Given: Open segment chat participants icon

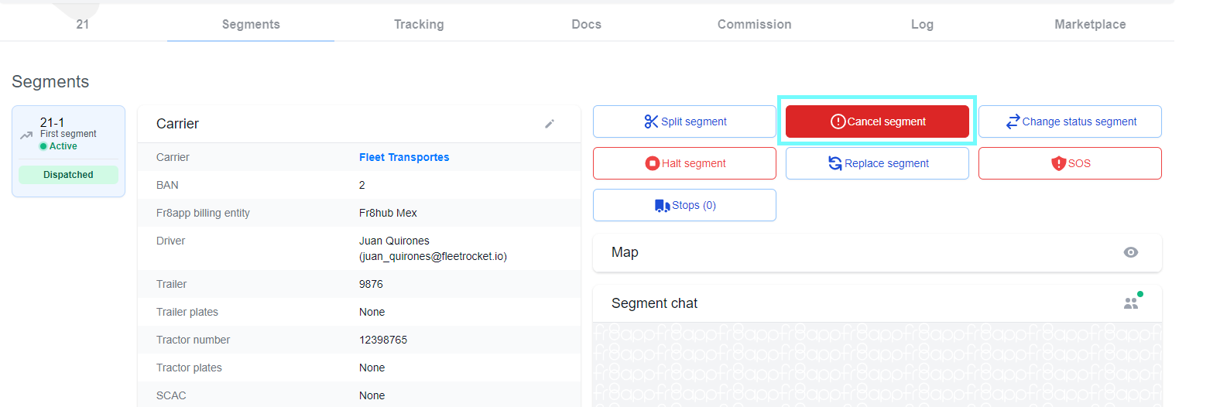Looking at the screenshot, I should pyautogui.click(x=1132, y=303).
